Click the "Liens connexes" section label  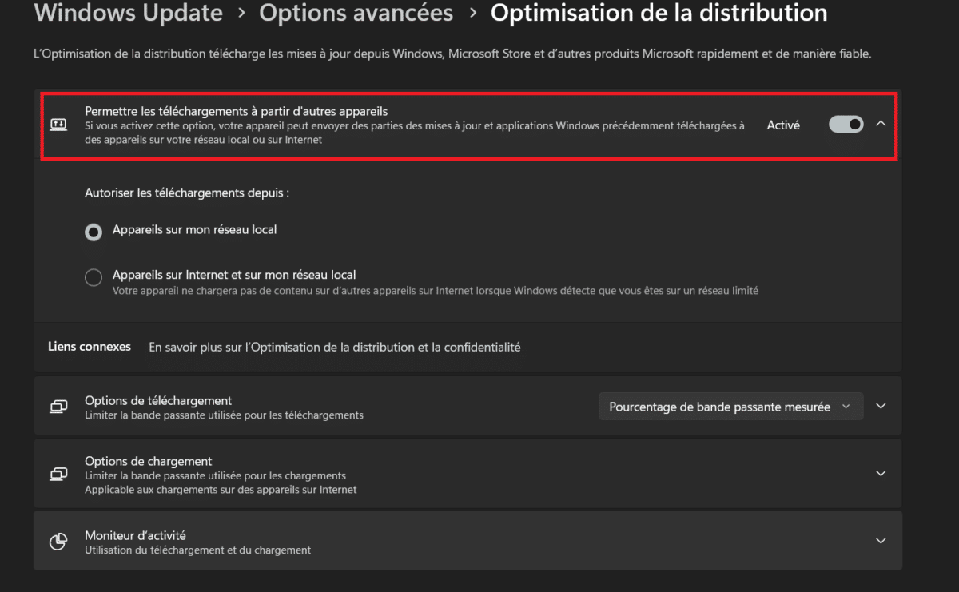90,347
